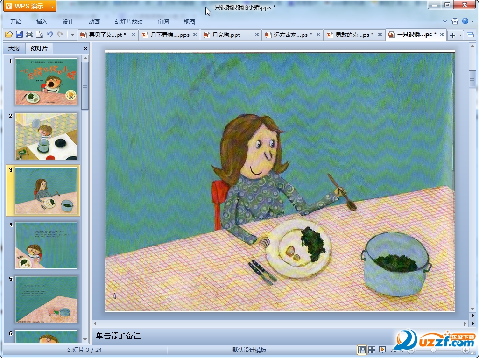
Task: Zoom in with the plus button
Action: (x=466, y=350)
